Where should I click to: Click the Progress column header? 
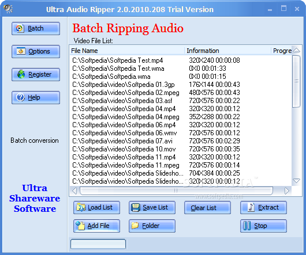point(281,51)
